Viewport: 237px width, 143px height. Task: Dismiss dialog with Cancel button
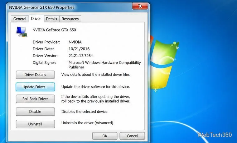coord(132,136)
